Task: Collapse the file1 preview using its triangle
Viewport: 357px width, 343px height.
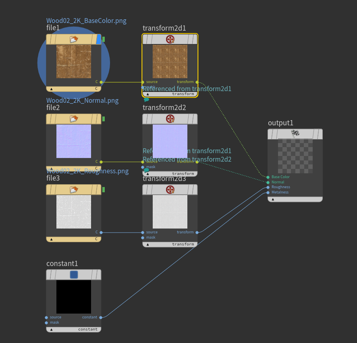Action: 51,89
